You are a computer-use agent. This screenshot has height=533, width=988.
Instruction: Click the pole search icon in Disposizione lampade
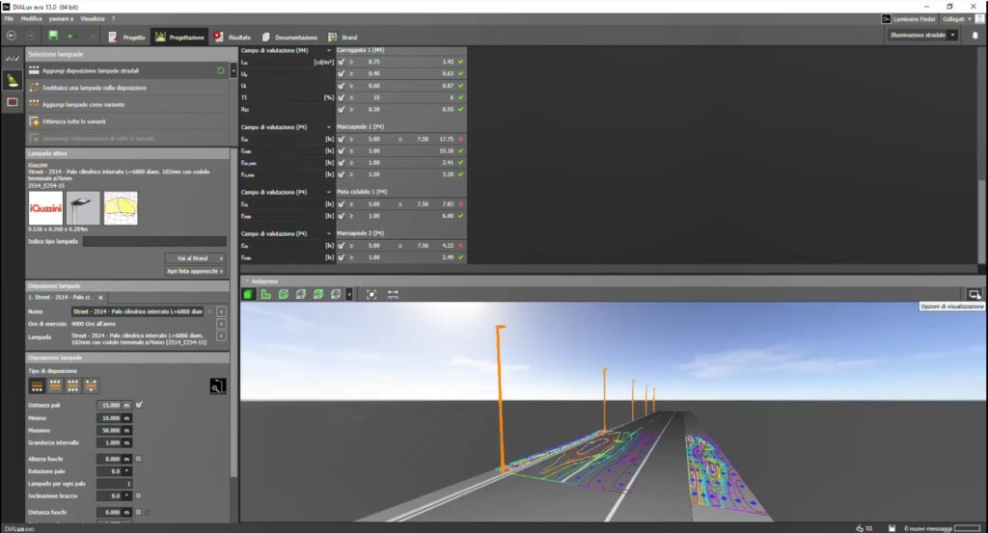(217, 386)
